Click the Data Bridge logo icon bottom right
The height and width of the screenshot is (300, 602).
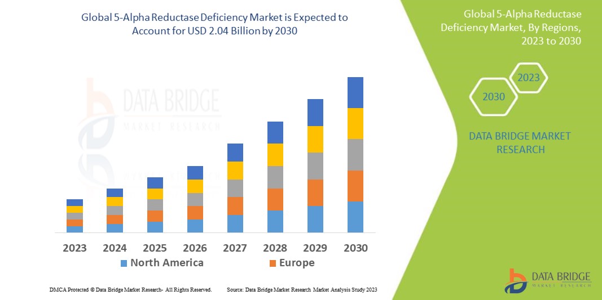pos(516,280)
